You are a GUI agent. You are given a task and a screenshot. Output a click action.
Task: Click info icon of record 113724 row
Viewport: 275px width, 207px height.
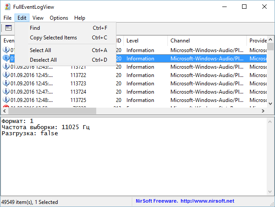[x=6, y=92]
